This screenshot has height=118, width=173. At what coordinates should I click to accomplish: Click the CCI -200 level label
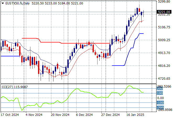(x=160, y=108)
